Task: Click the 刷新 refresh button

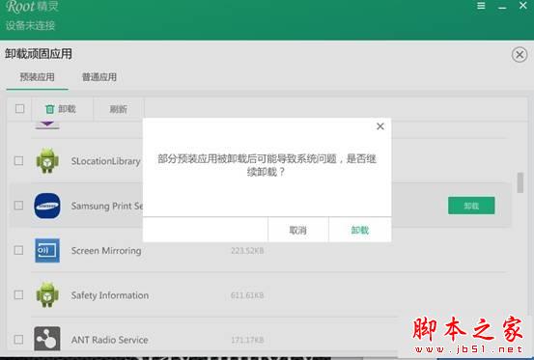Action: [118, 109]
